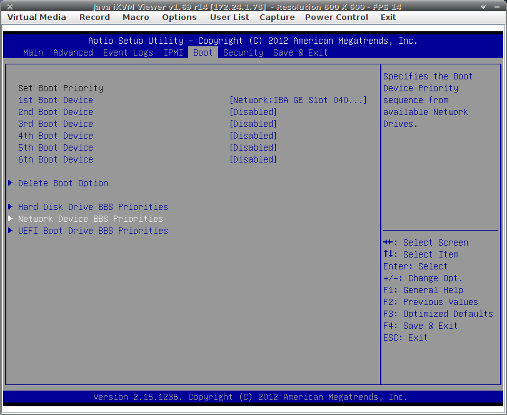The height and width of the screenshot is (415, 507).
Task: Open the User List menu
Action: point(229,17)
